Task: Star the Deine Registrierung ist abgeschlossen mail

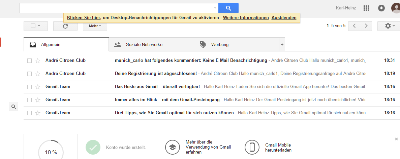Action: click(38, 74)
